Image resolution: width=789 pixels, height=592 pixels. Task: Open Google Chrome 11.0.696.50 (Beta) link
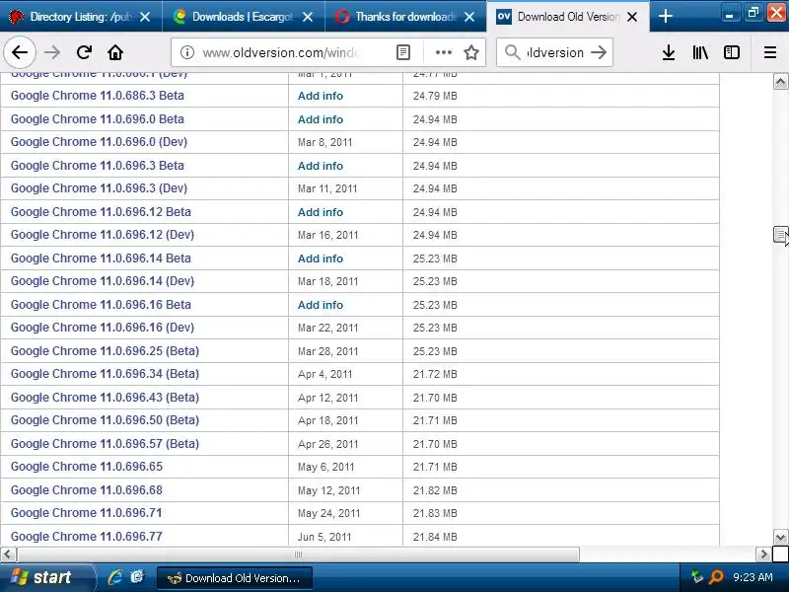click(105, 420)
